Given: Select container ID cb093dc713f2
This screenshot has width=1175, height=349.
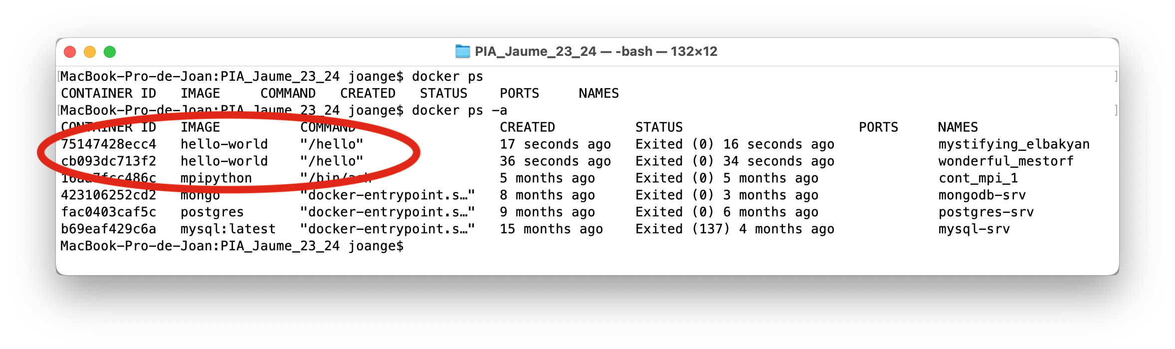Looking at the screenshot, I should point(109,161).
